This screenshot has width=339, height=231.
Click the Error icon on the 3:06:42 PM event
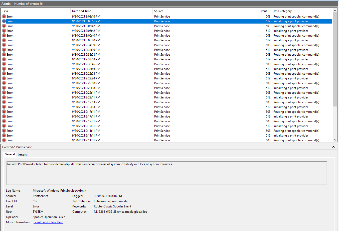[4, 26]
